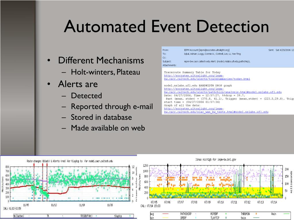Click the 'CAL: 01/13 02:59' label

[x=12, y=209]
